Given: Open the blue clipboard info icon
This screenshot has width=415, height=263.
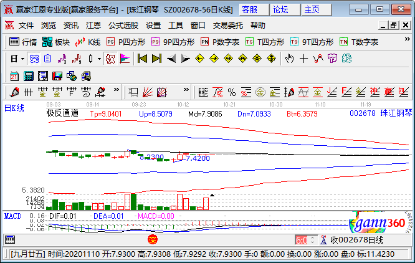Looking at the screenshot, I should pos(47,59).
